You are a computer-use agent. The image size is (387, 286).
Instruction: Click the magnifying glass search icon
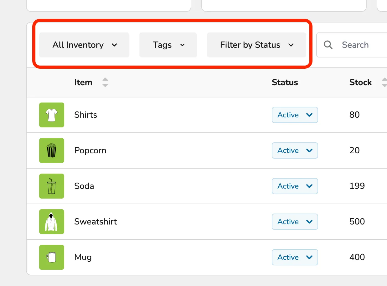328,45
